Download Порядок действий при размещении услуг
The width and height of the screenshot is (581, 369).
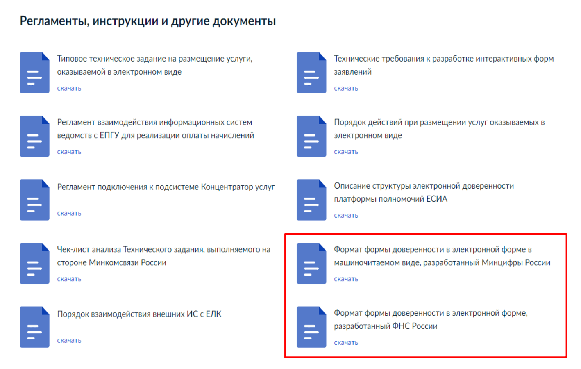click(x=346, y=152)
